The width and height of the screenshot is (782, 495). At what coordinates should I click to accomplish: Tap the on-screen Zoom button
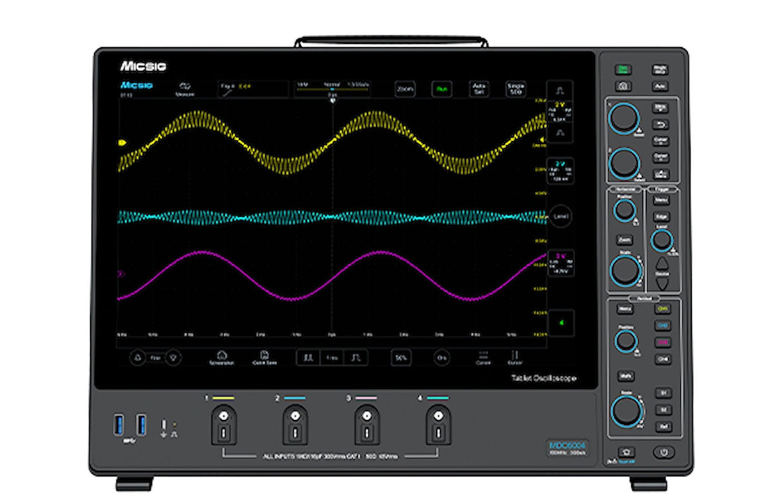click(x=404, y=89)
